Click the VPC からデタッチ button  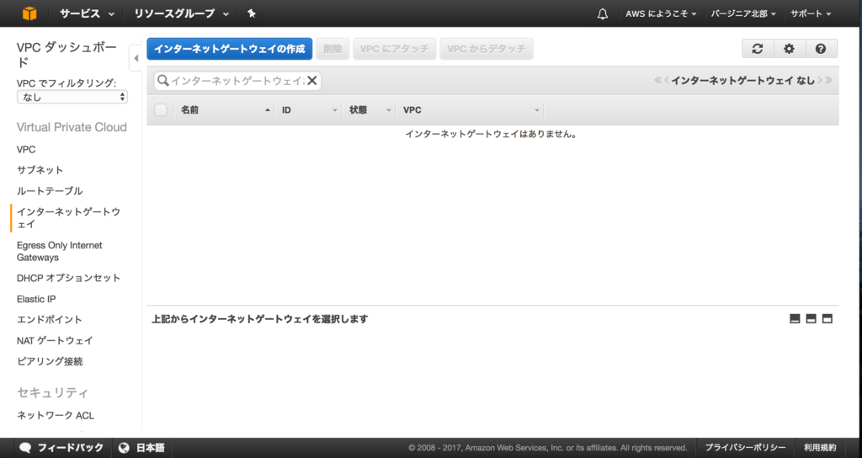pyautogui.click(x=486, y=49)
